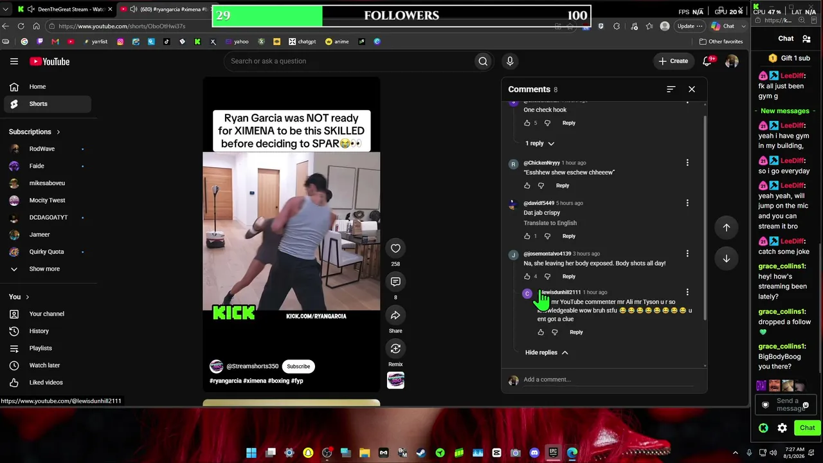Open Discord from the taskbar
Viewport: 823px width, 463px height.
coord(534,453)
